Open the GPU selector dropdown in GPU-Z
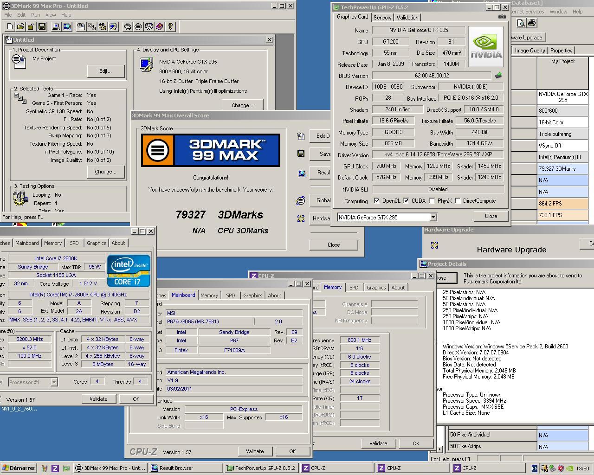Image resolution: width=594 pixels, height=475 pixels. 433,217
